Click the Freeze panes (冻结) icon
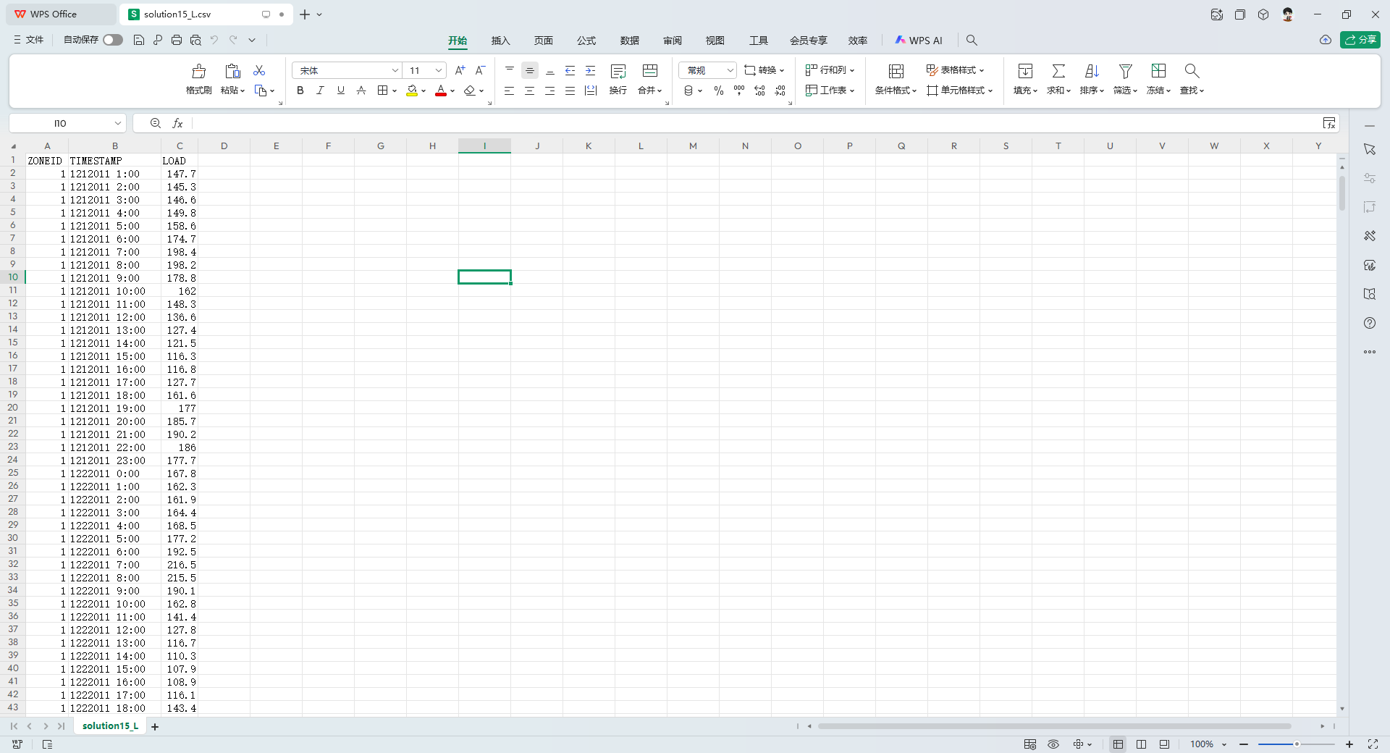 1158,71
